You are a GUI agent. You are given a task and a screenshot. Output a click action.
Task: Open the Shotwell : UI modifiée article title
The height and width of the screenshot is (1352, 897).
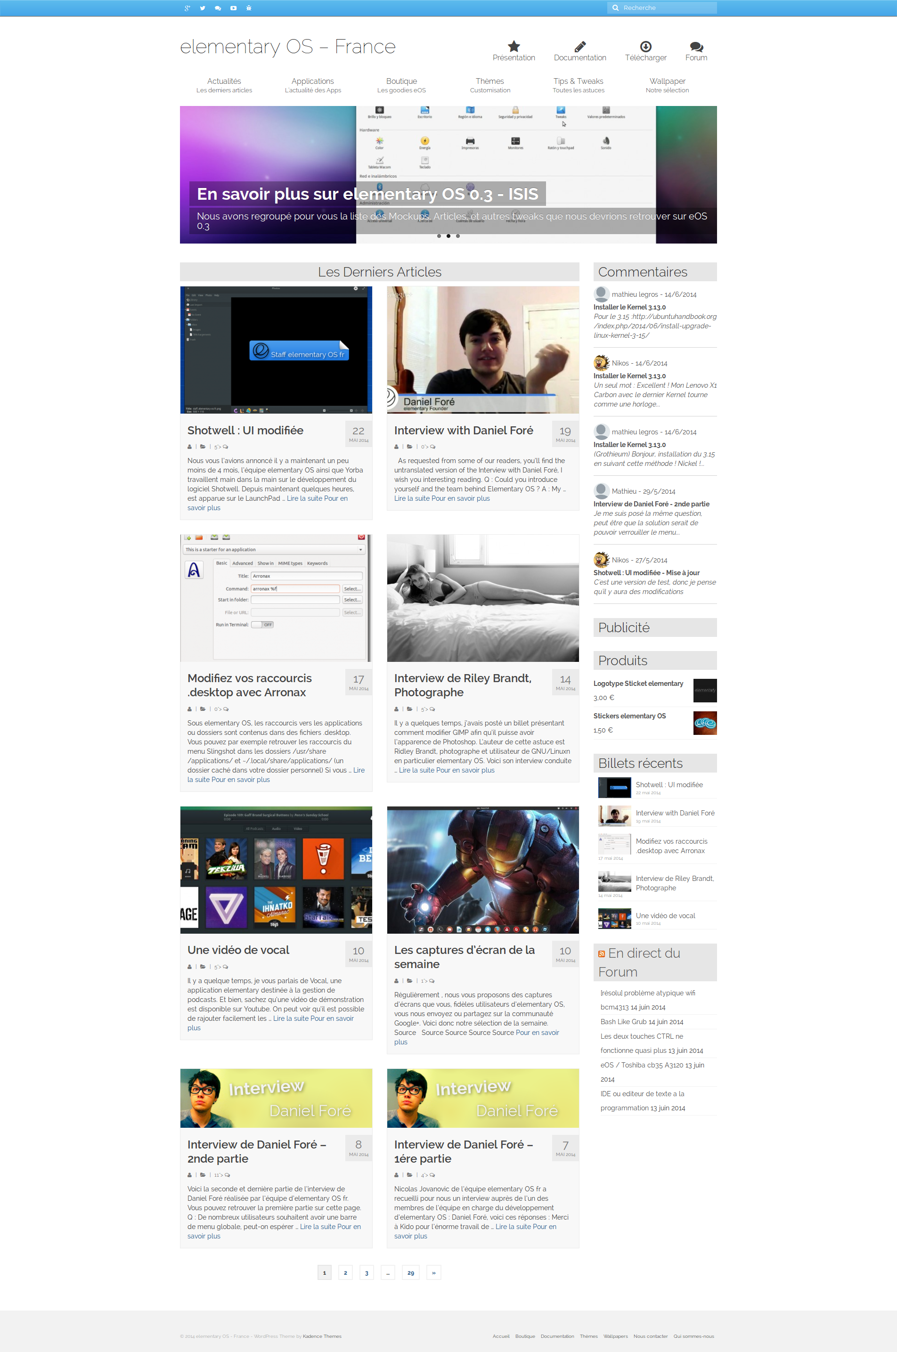[245, 430]
